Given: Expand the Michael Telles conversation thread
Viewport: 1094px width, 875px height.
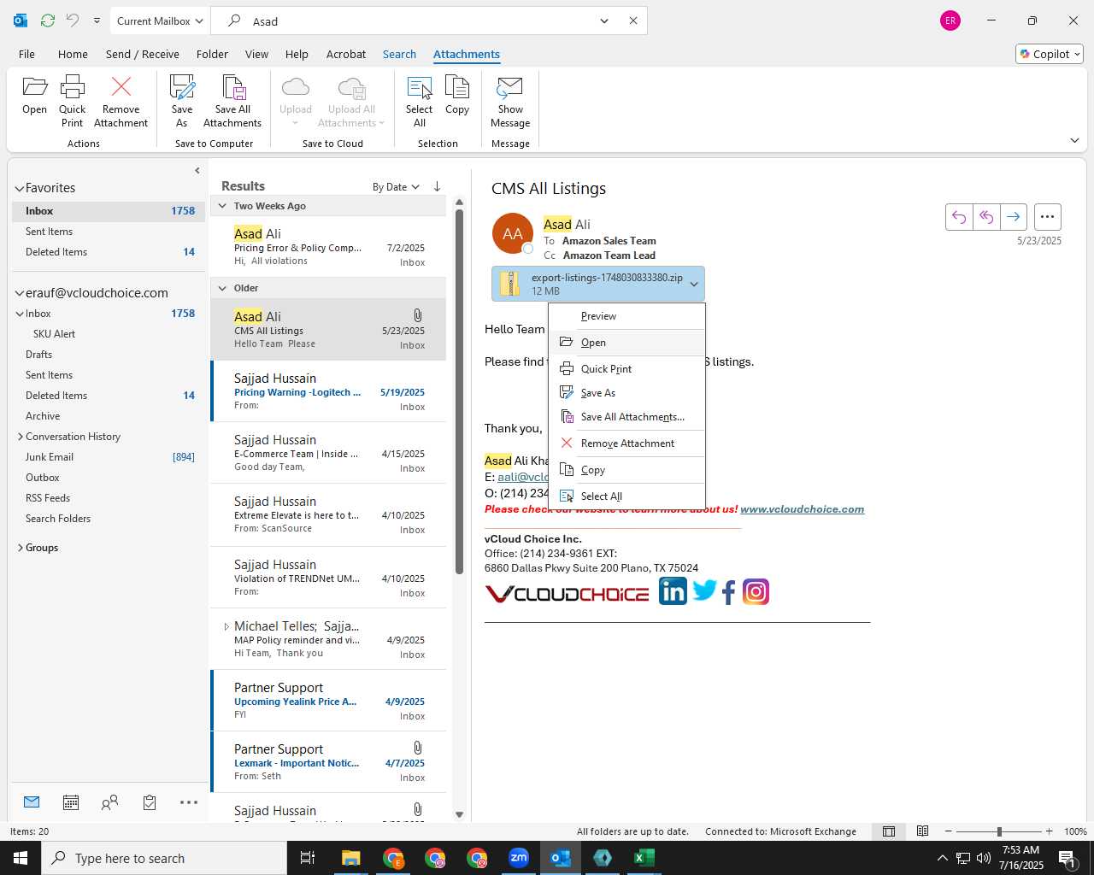Looking at the screenshot, I should coord(226,626).
